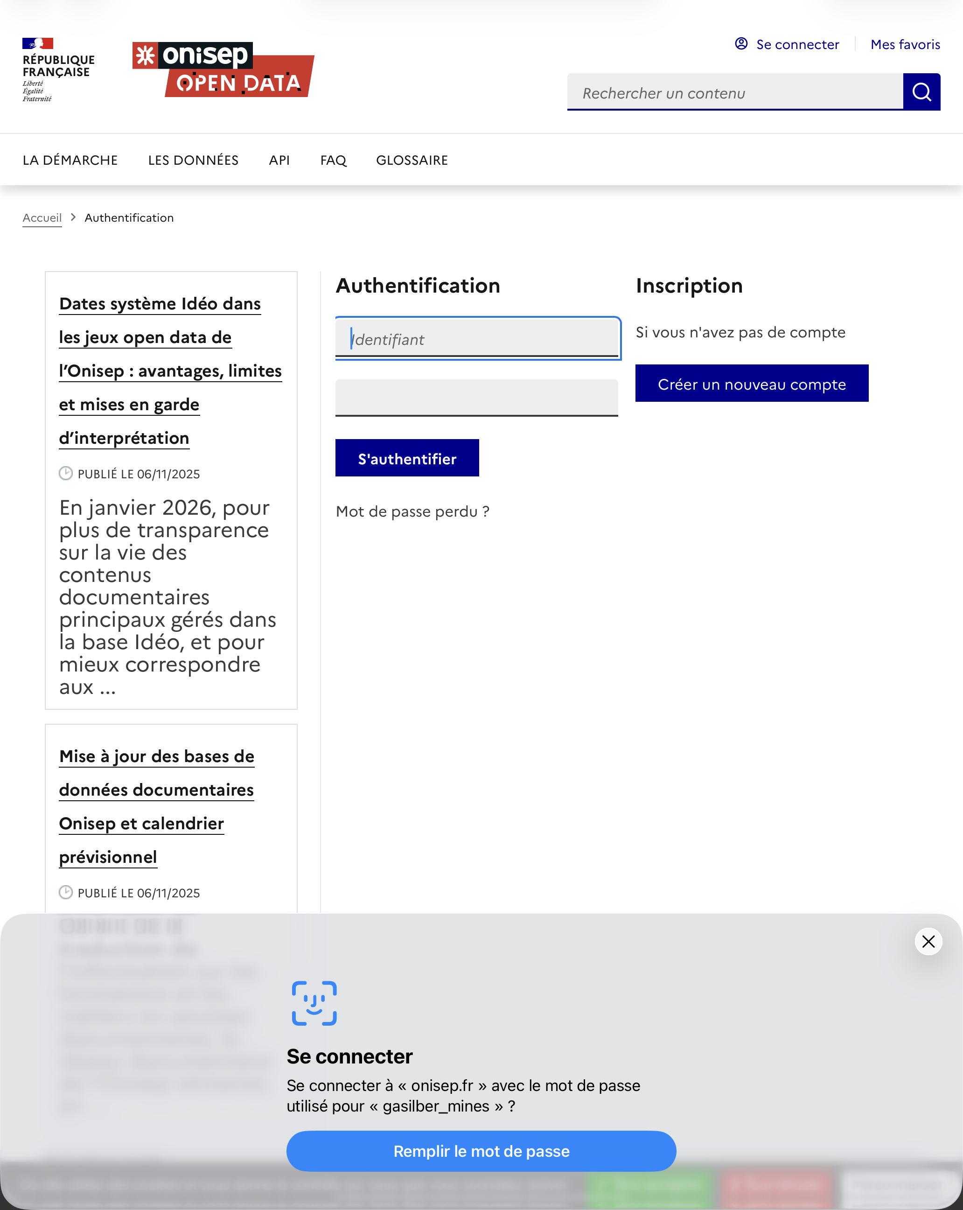Click Mot de passe perdu link
Image resolution: width=963 pixels, height=1210 pixels.
[412, 511]
